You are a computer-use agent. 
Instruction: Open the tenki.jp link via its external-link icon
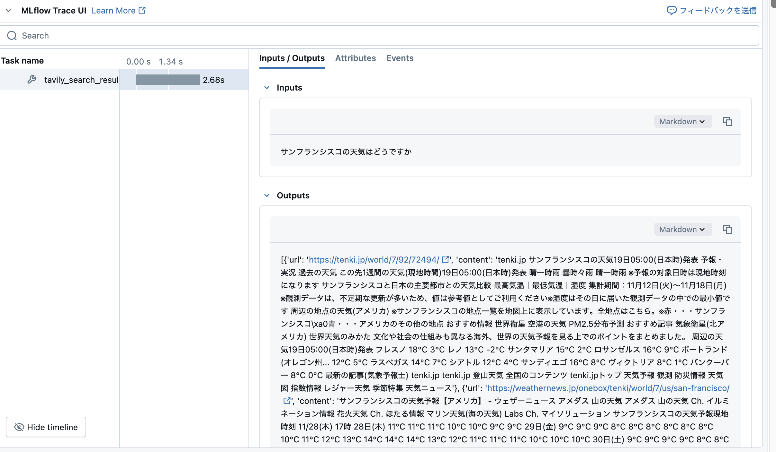[x=445, y=260]
